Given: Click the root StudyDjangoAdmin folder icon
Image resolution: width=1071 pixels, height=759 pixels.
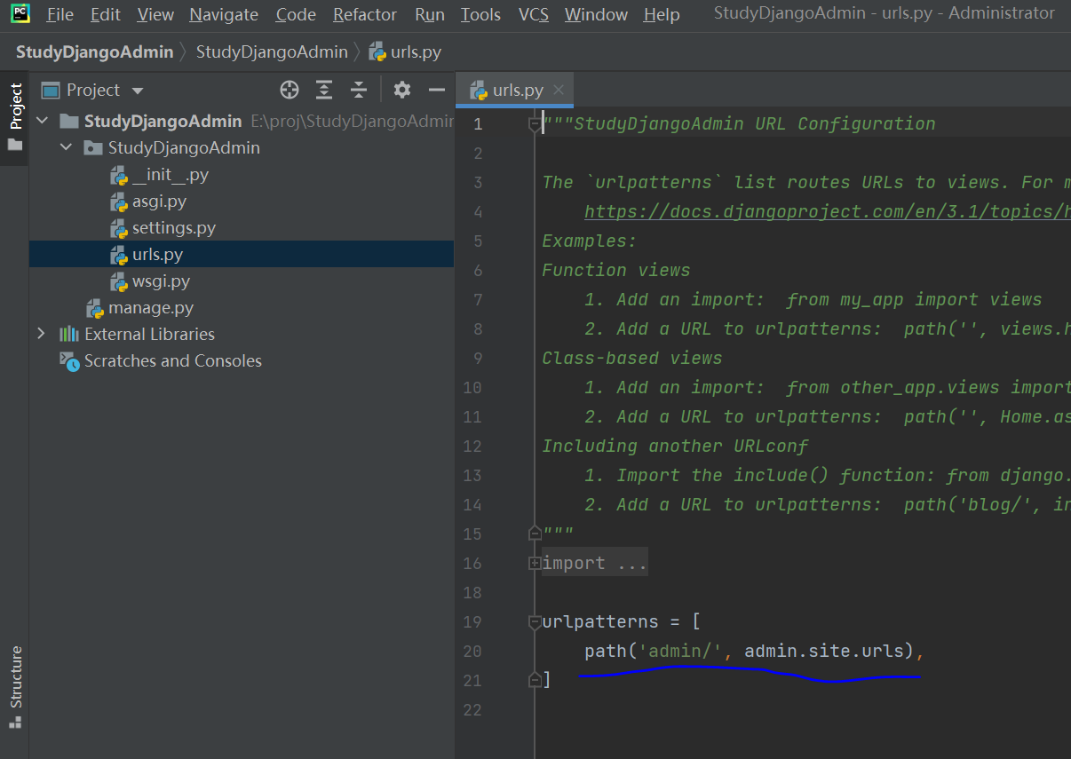Looking at the screenshot, I should coord(69,121).
